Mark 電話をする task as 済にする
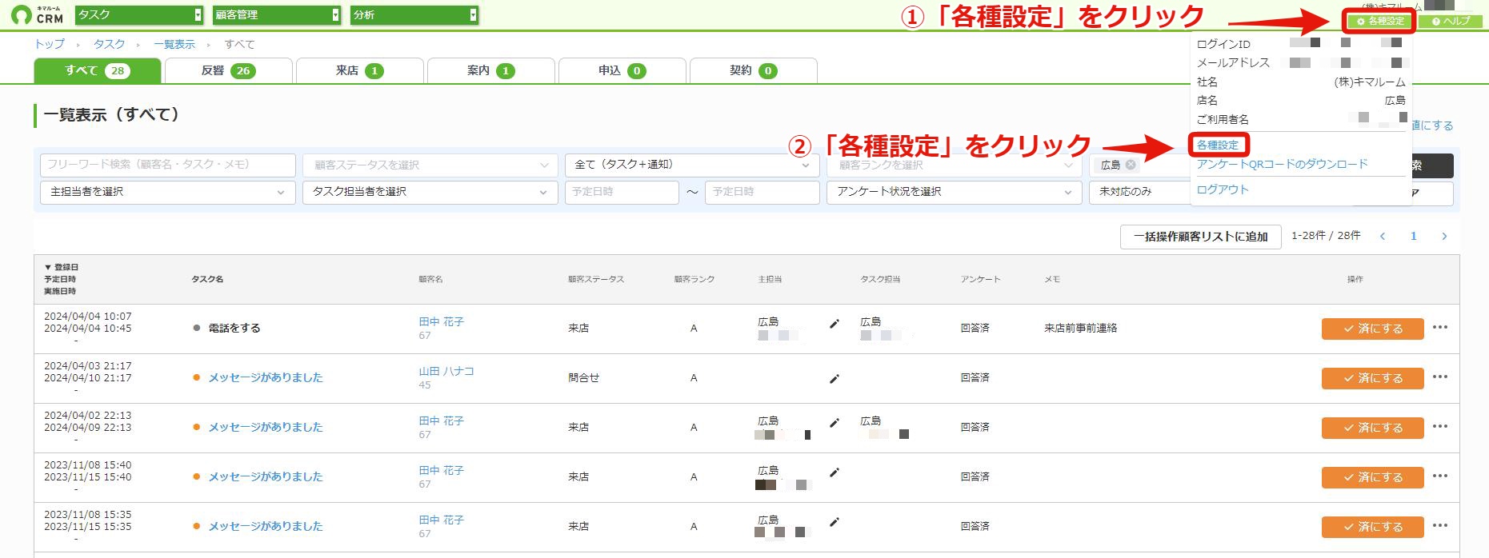This screenshot has height=558, width=1489. coord(1372,329)
